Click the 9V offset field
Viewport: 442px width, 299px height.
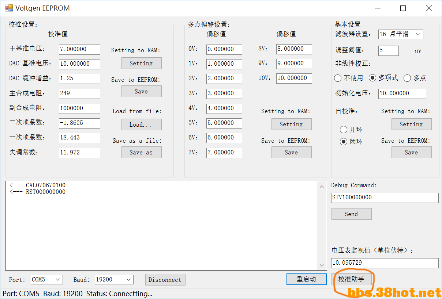[294, 64]
